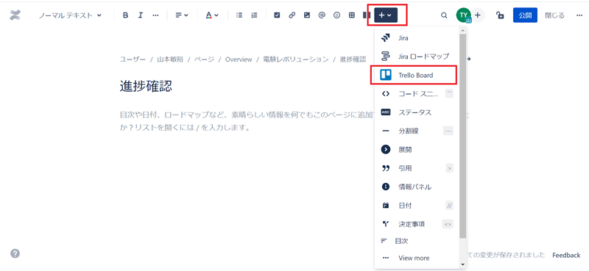Click the 進捗確認 page title field
This screenshot has height=271, width=589.
point(146,86)
